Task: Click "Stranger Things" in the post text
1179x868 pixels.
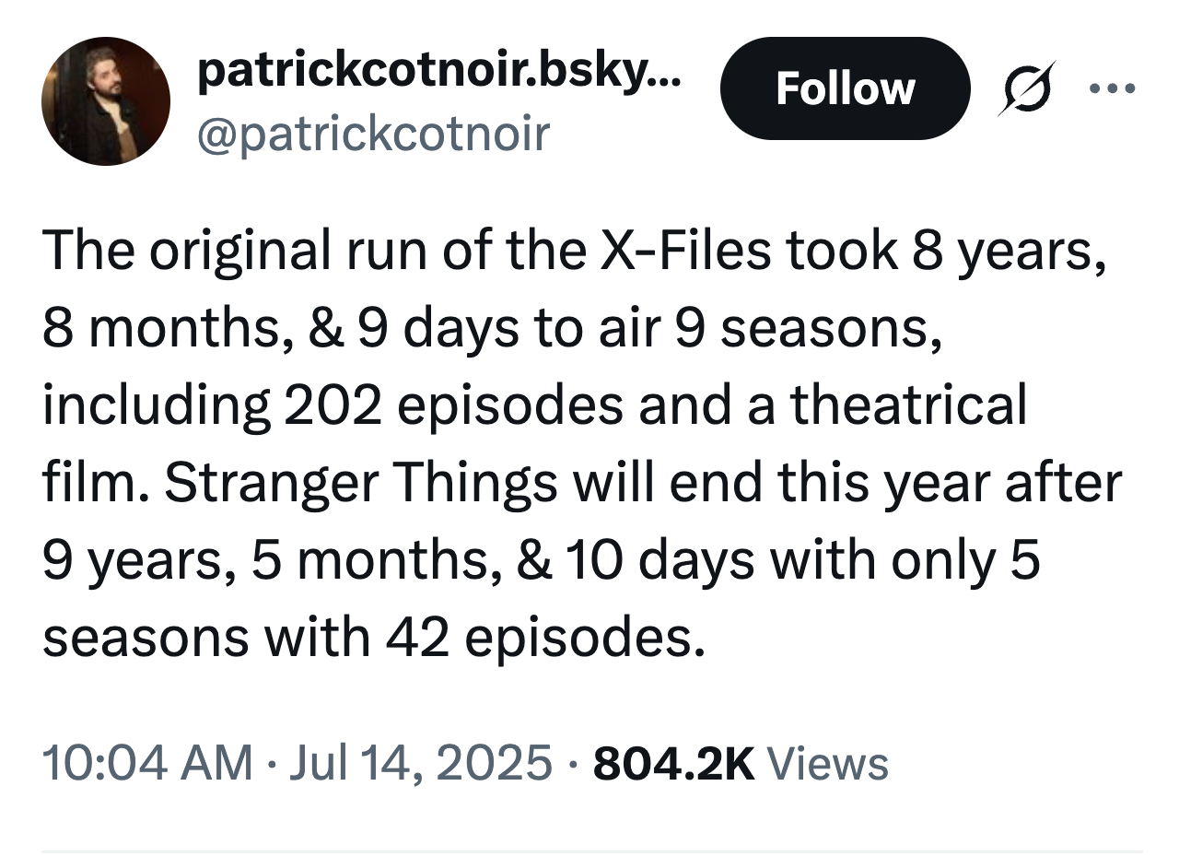Action: point(360,483)
